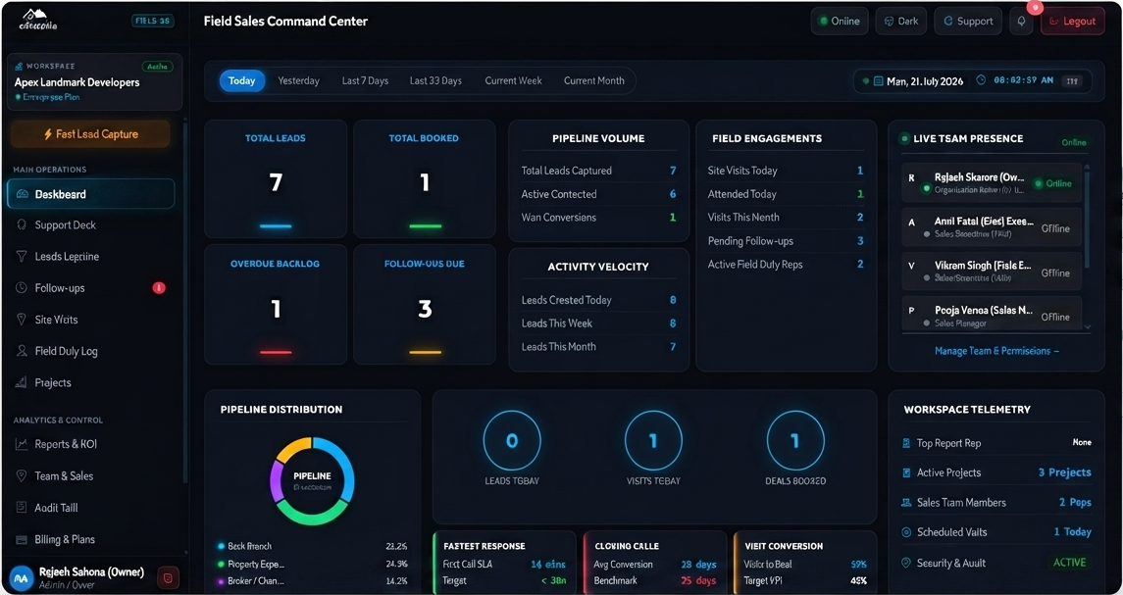Open the Total Leads card
1123x595 pixels.
[276, 179]
